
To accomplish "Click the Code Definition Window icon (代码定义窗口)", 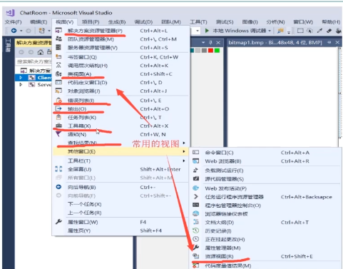I will click(58, 82).
